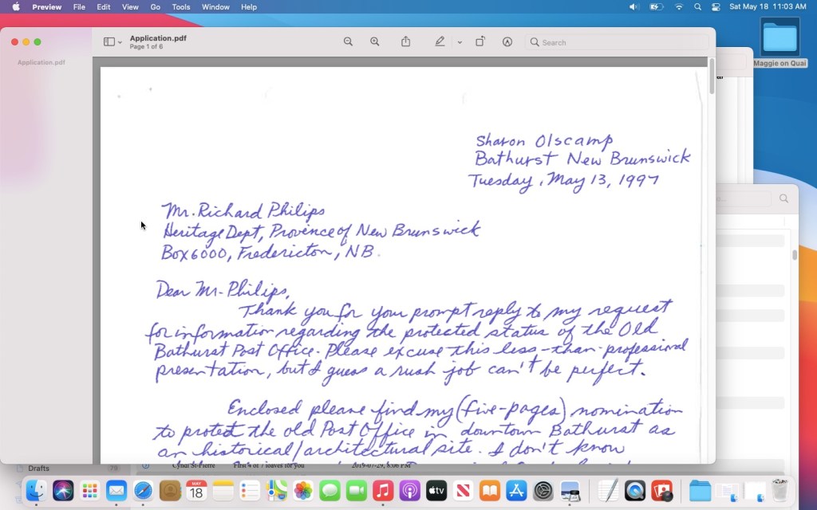
Task: Click the document vertical scrollbar
Action: tap(711, 78)
